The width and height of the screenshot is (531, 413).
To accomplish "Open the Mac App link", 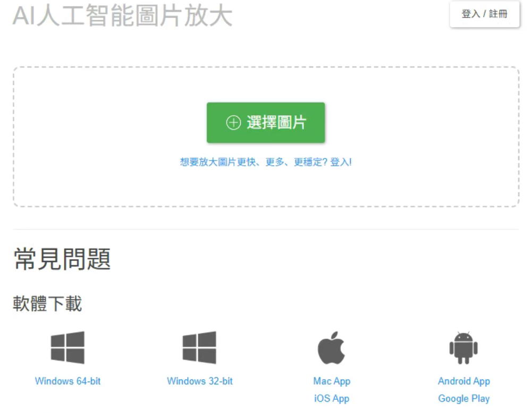I will [332, 381].
